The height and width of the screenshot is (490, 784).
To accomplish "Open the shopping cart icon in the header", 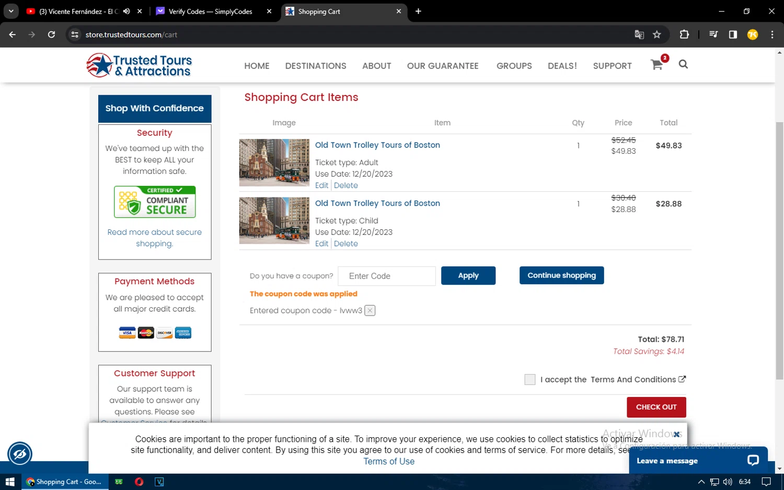I will (657, 65).
